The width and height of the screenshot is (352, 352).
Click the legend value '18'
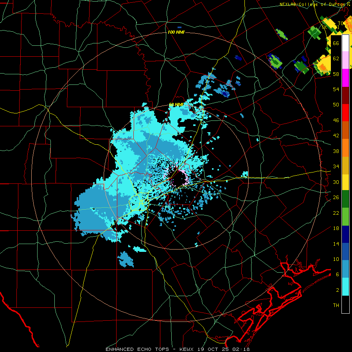coord(336,228)
